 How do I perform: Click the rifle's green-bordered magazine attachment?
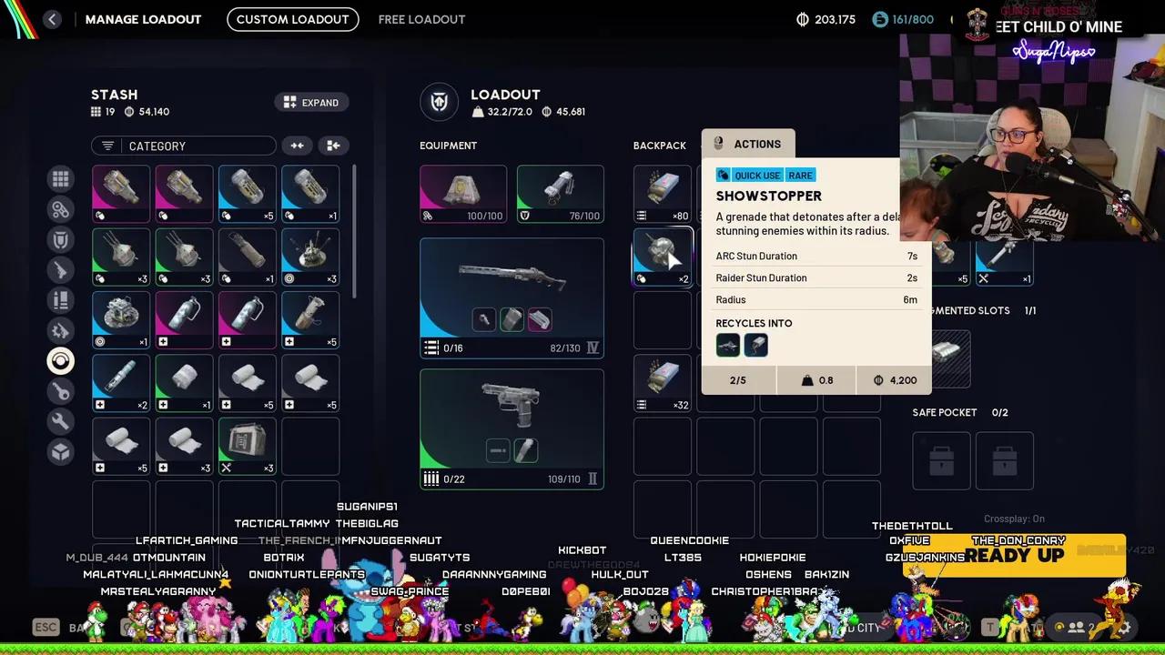click(512, 319)
